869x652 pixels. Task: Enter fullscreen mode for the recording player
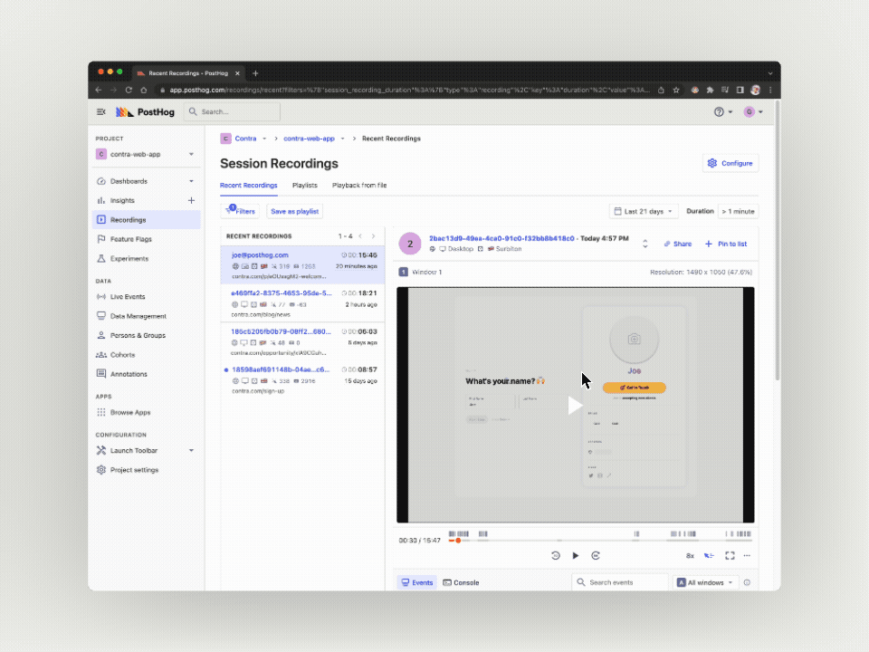click(730, 555)
